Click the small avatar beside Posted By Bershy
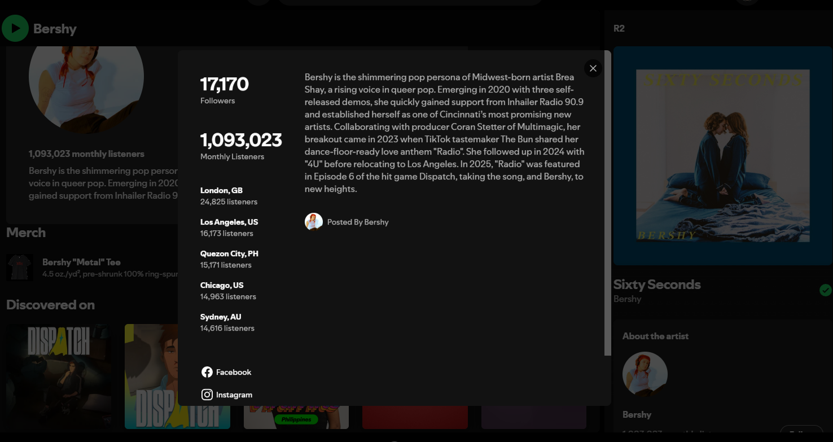Viewport: 833px width, 442px height. tap(314, 222)
